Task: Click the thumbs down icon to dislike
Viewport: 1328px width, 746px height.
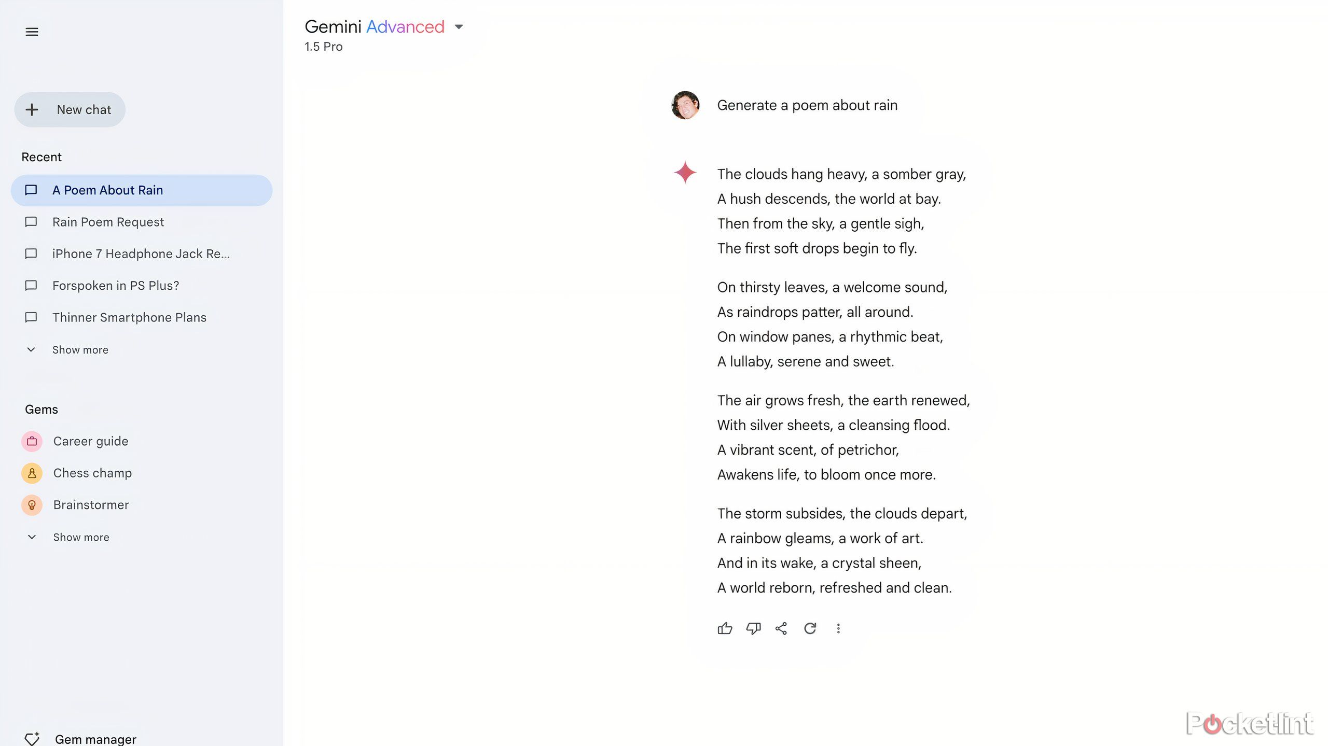Action: pos(753,628)
